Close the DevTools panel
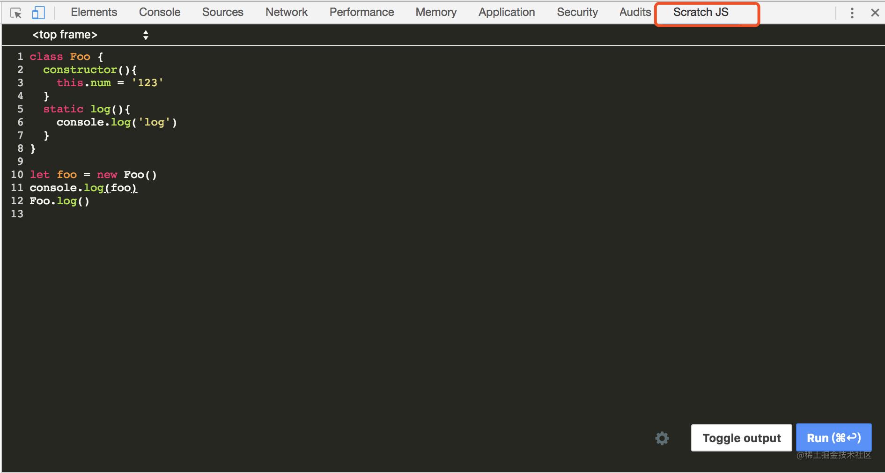Viewport: 885px width, 473px height. click(x=875, y=13)
